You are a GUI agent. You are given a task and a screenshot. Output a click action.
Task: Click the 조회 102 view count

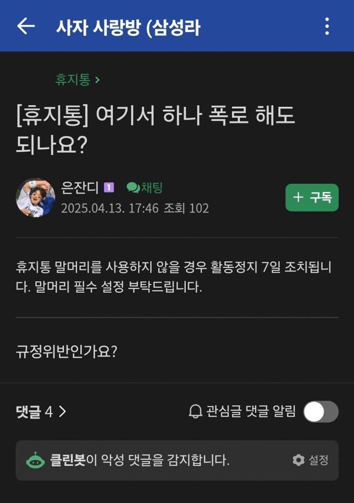pyautogui.click(x=186, y=208)
